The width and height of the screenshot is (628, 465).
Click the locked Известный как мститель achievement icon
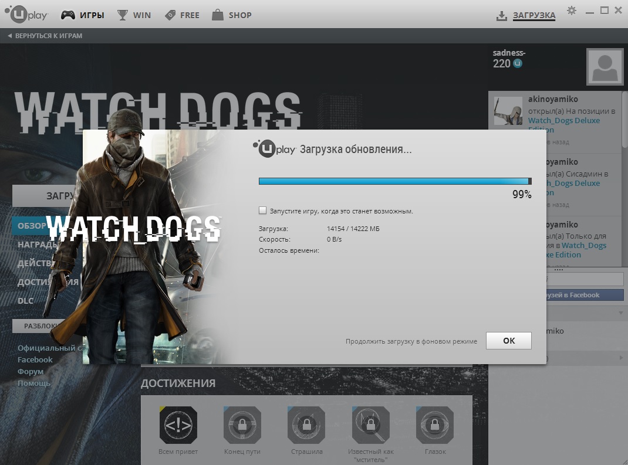370,425
